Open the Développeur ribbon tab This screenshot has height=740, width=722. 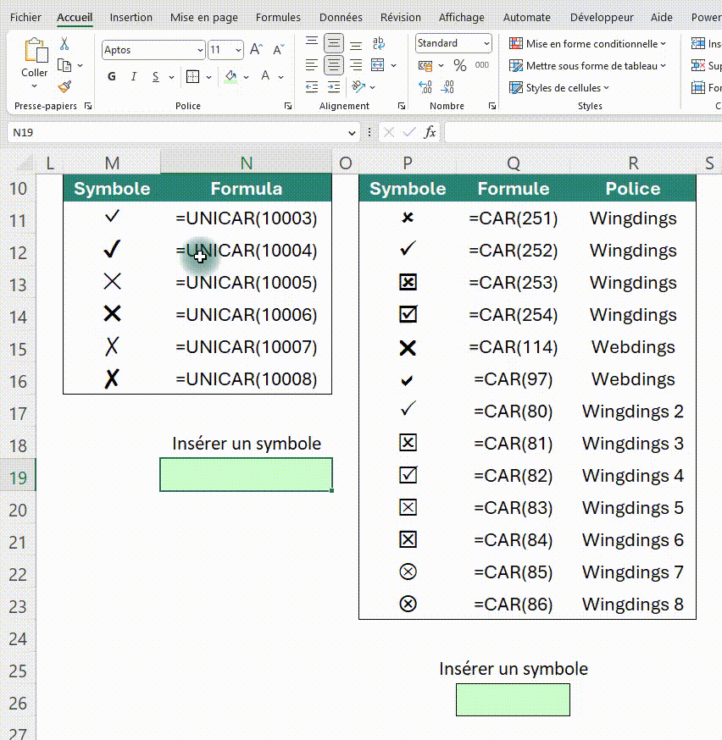(x=602, y=17)
